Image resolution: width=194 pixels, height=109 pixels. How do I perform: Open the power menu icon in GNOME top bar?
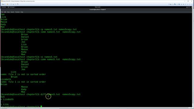coord(191,7)
